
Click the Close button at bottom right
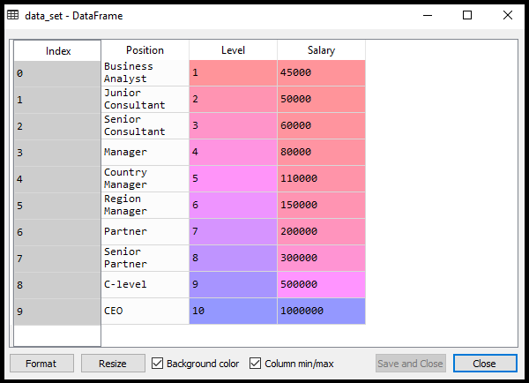click(485, 364)
